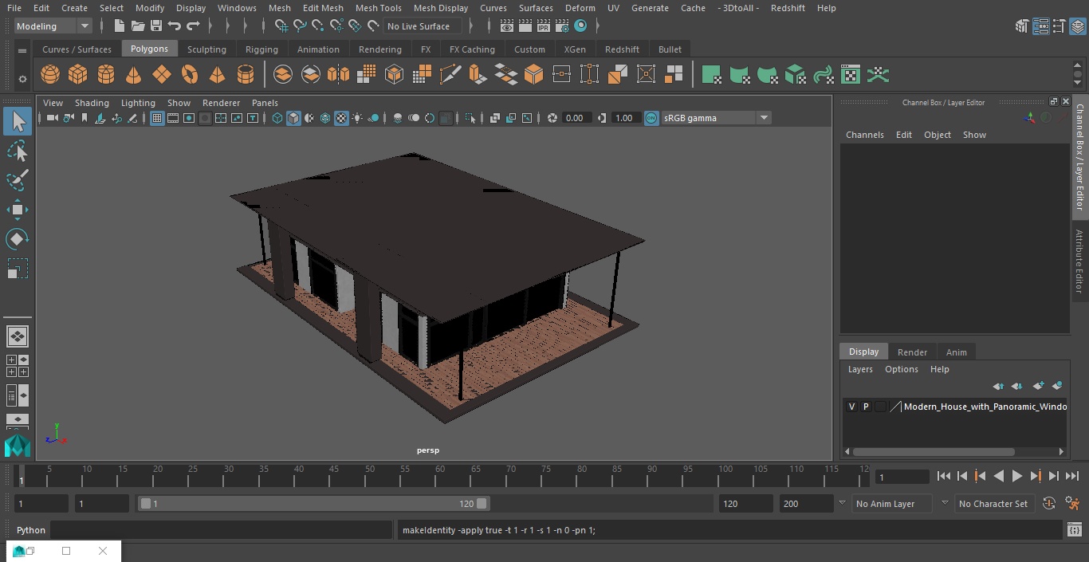
Task: Open the Modeling menu set dropdown
Action: tap(53, 26)
